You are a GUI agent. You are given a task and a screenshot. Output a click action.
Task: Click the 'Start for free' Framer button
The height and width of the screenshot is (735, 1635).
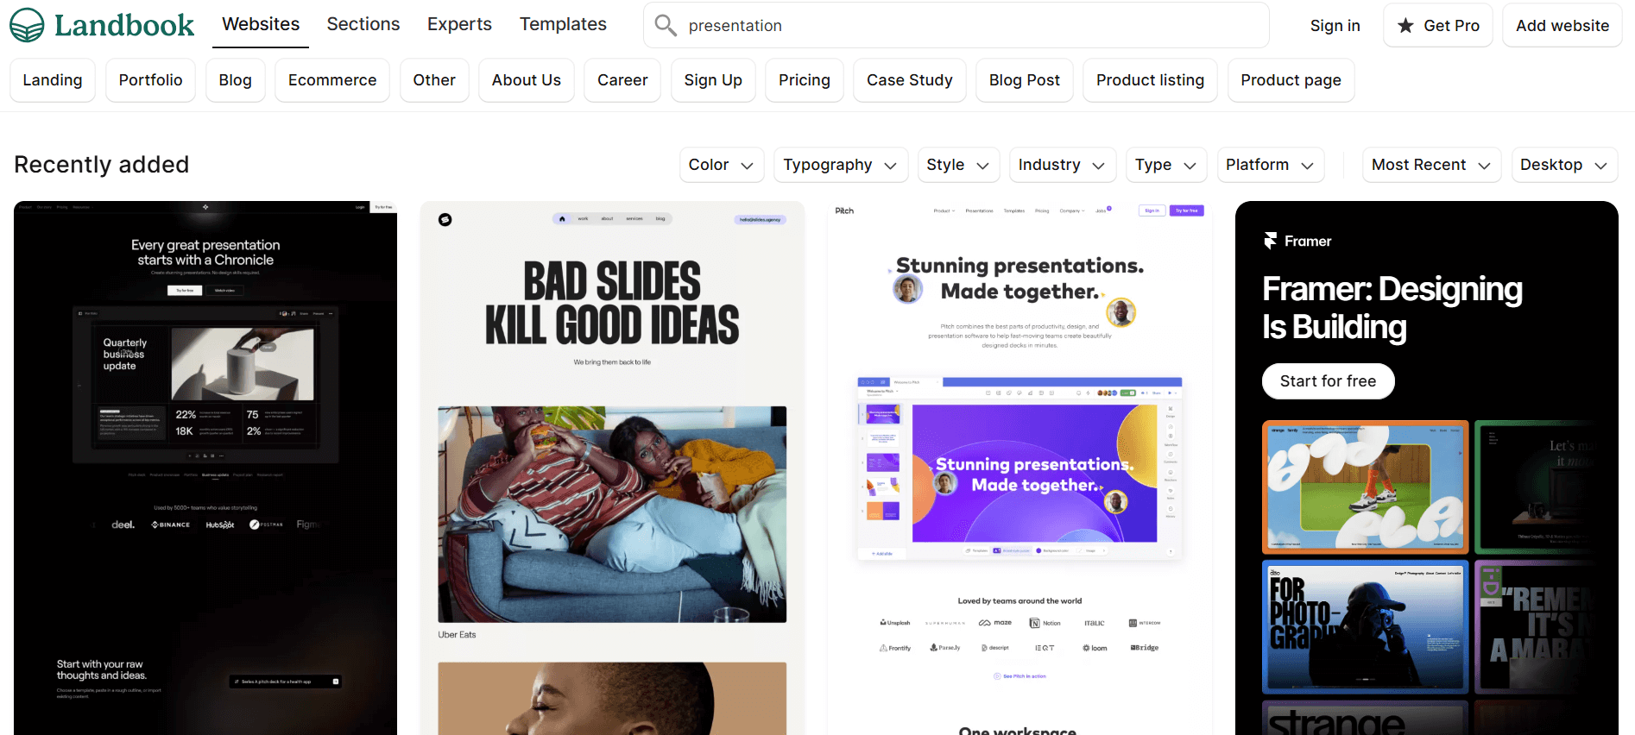click(1328, 381)
